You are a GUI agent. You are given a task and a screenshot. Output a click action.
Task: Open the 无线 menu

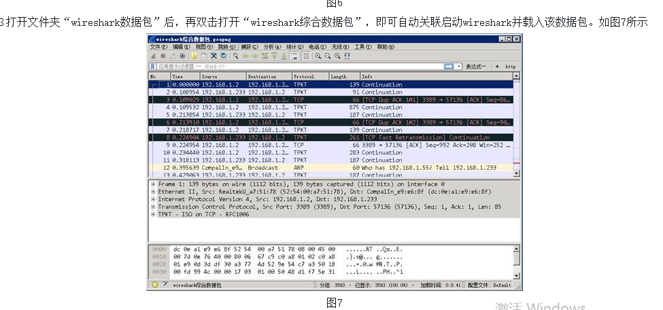click(341, 47)
